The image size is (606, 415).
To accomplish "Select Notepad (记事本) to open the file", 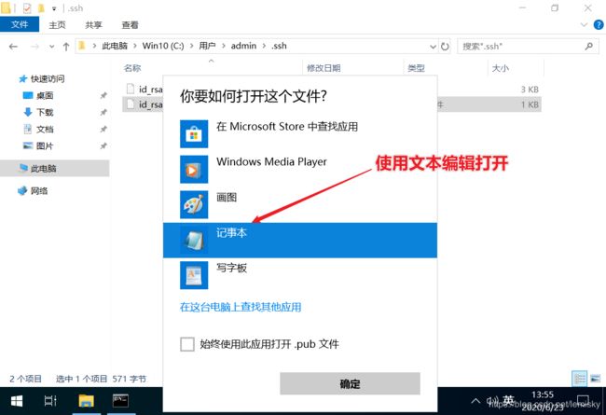I will pos(300,241).
